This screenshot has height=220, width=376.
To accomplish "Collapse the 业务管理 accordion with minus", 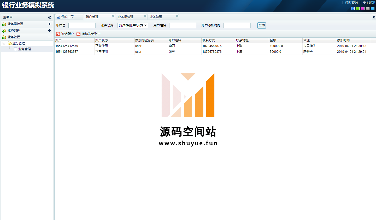I will pyautogui.click(x=50, y=37).
